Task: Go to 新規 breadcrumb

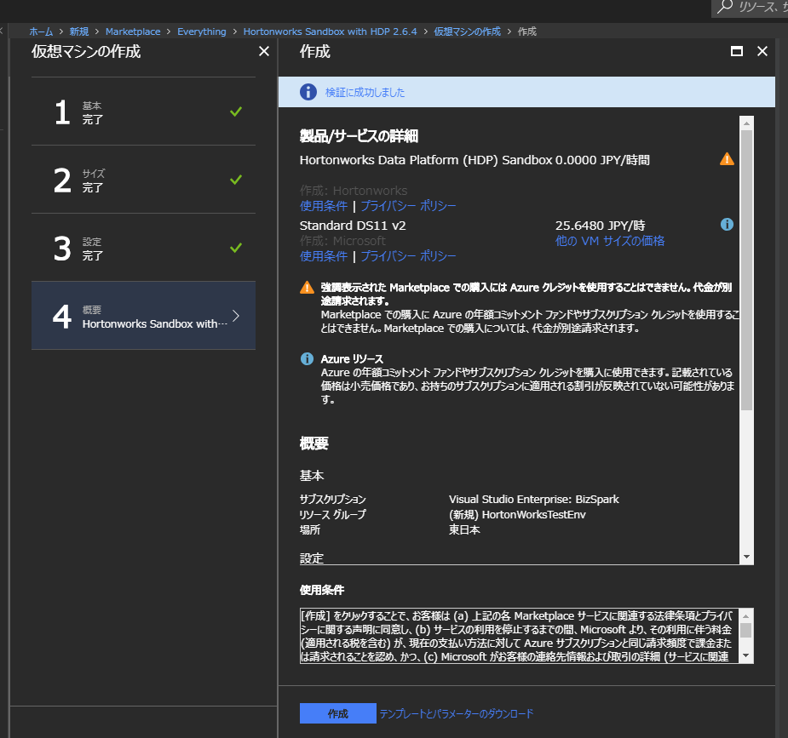Action: 79,31
